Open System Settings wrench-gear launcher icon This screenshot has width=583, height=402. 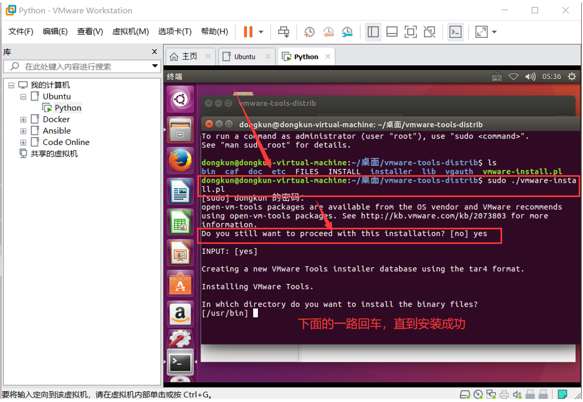tap(181, 339)
